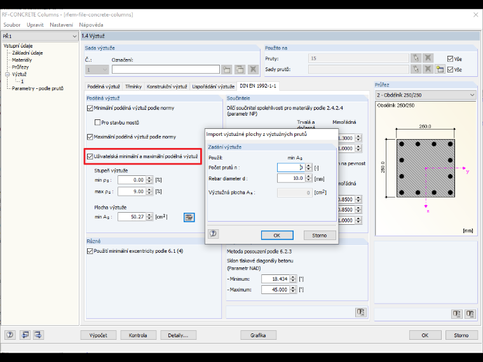This screenshot has height=362, width=483.
Task: Select the DIN EN 1992-1-1 tab
Action: tap(258, 86)
